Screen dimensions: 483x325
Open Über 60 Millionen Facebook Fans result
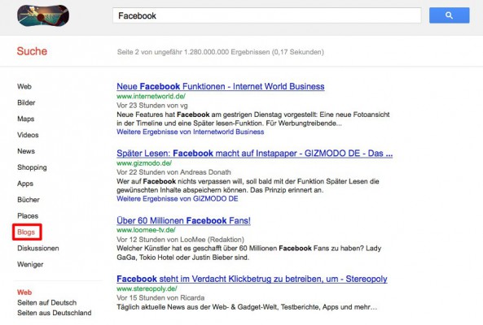click(x=183, y=220)
